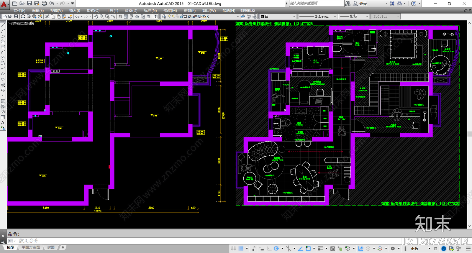Open the Layer Properties Manager icon
This screenshot has width=472, height=253.
pos(164,17)
